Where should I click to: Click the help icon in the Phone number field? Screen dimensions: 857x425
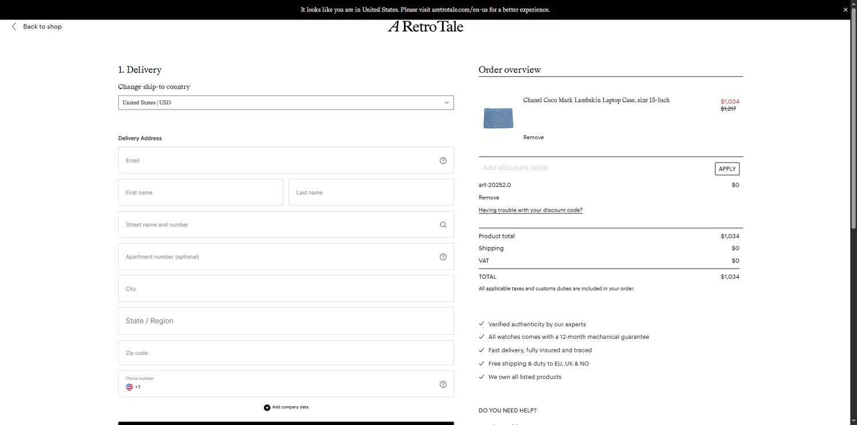click(x=443, y=384)
